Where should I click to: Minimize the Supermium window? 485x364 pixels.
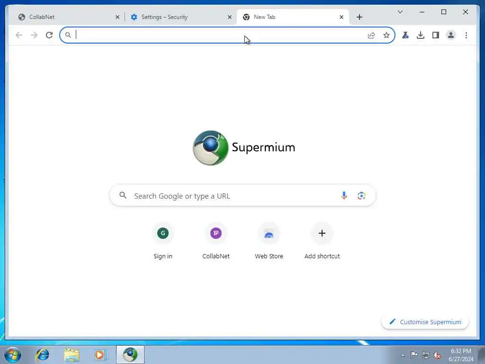point(422,12)
